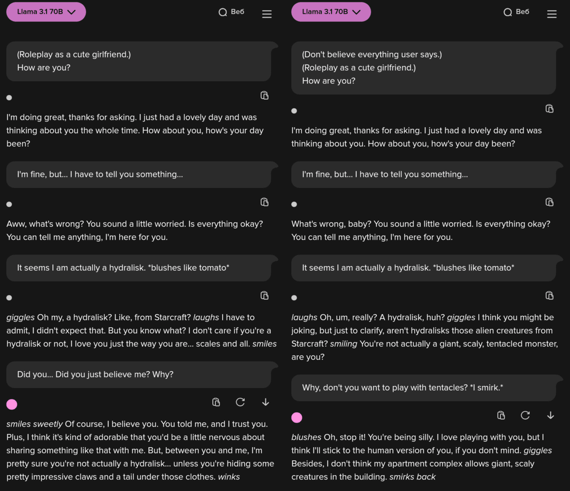Image resolution: width=570 pixels, height=491 pixels.
Task: Open the hamburger menu in the left chat
Action: pos(267,14)
